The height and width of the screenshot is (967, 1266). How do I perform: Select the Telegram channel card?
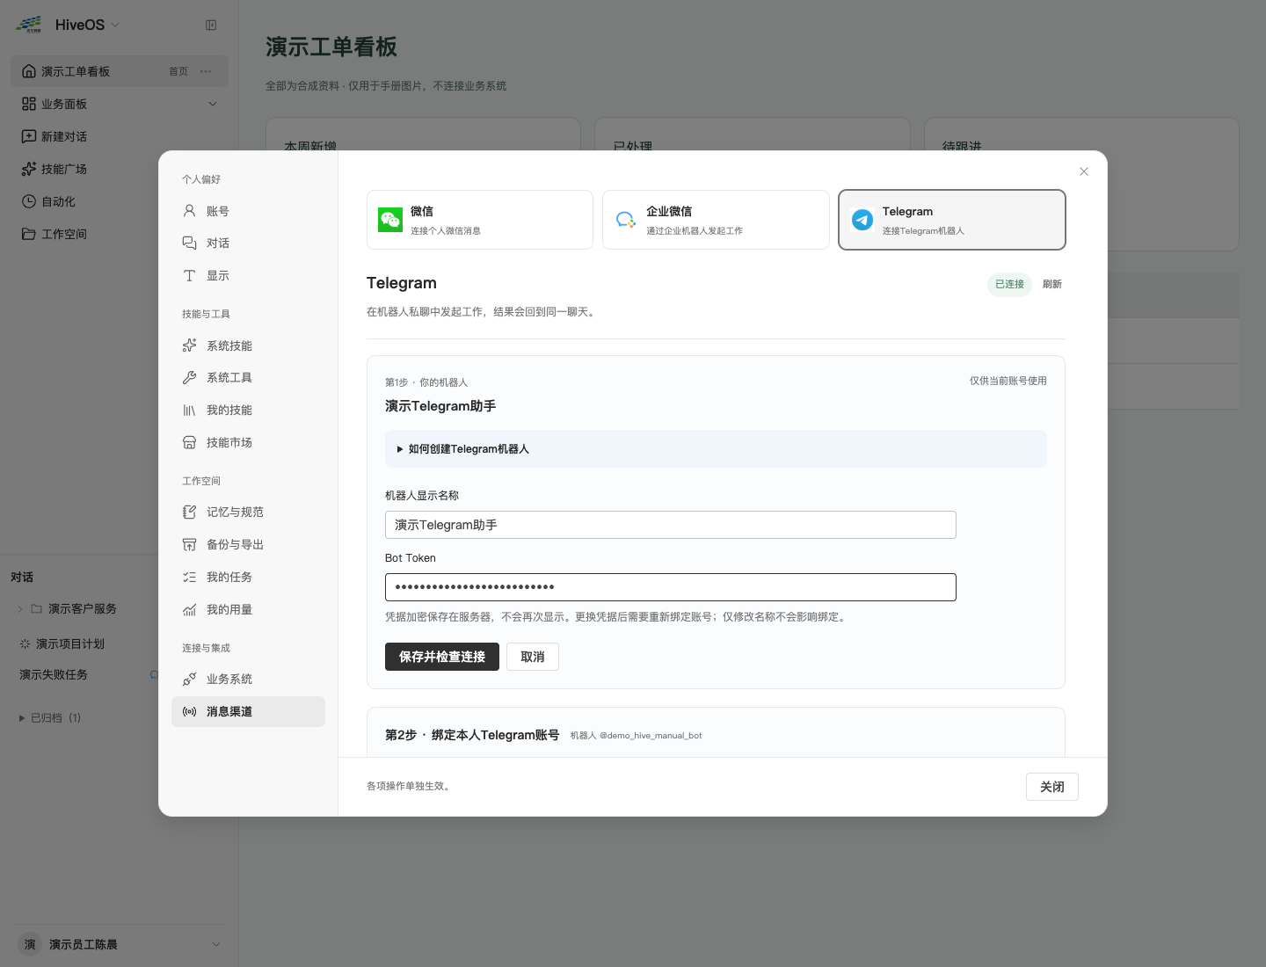click(x=952, y=220)
